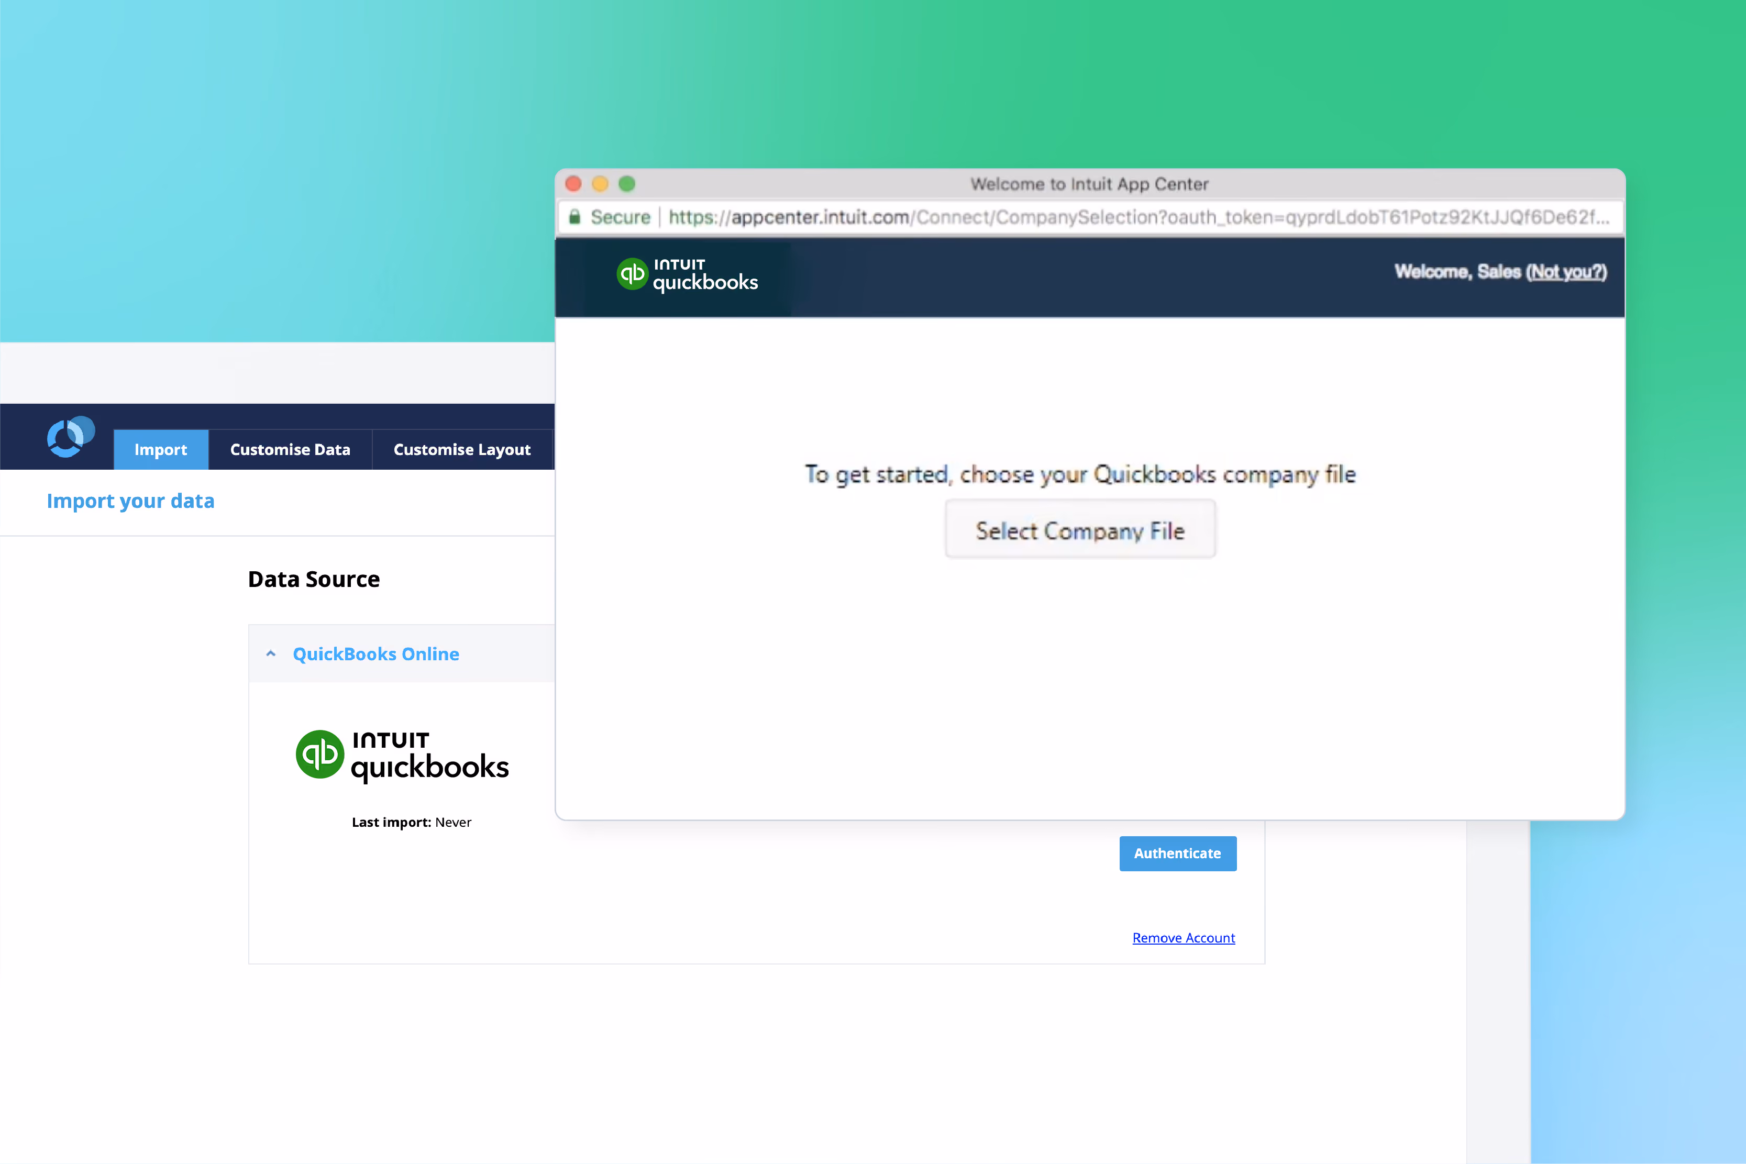Click the Authenticate button
The image size is (1746, 1164).
tap(1177, 853)
